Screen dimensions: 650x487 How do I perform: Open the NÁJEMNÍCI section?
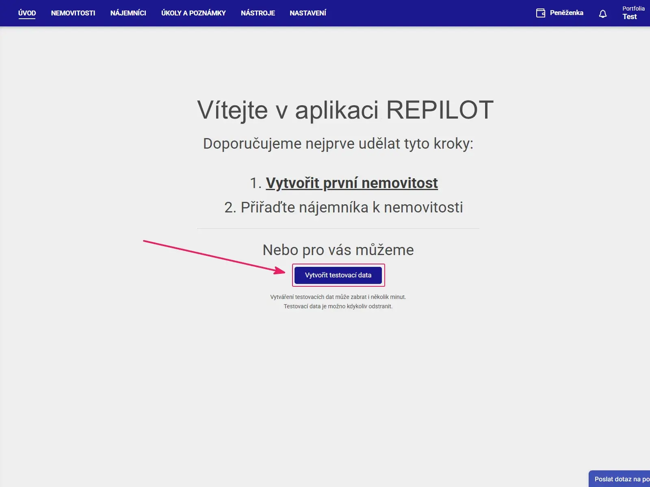point(128,13)
